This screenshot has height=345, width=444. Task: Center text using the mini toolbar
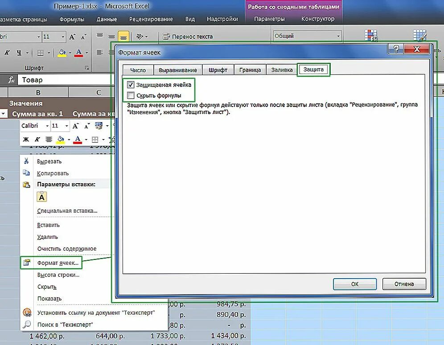[x=49, y=139]
